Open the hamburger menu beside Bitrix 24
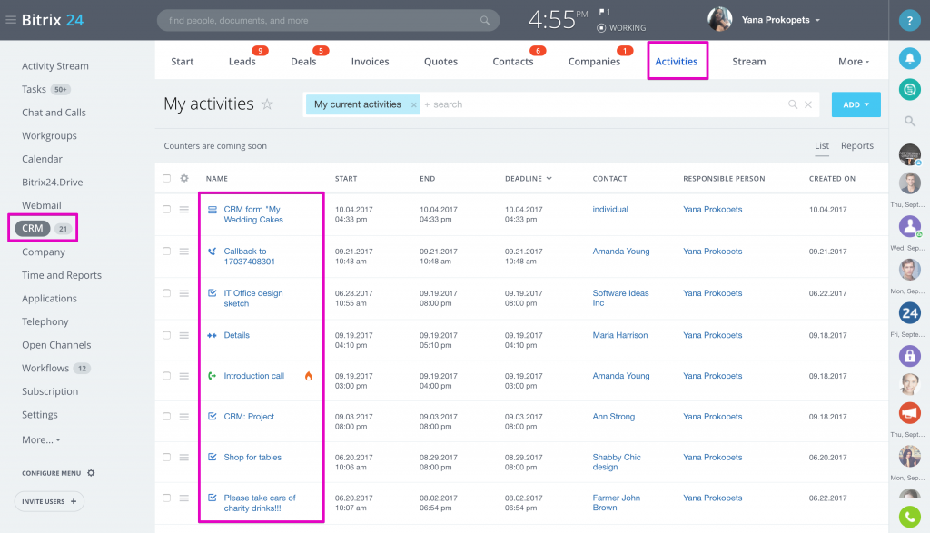This screenshot has height=533, width=930. (11, 20)
